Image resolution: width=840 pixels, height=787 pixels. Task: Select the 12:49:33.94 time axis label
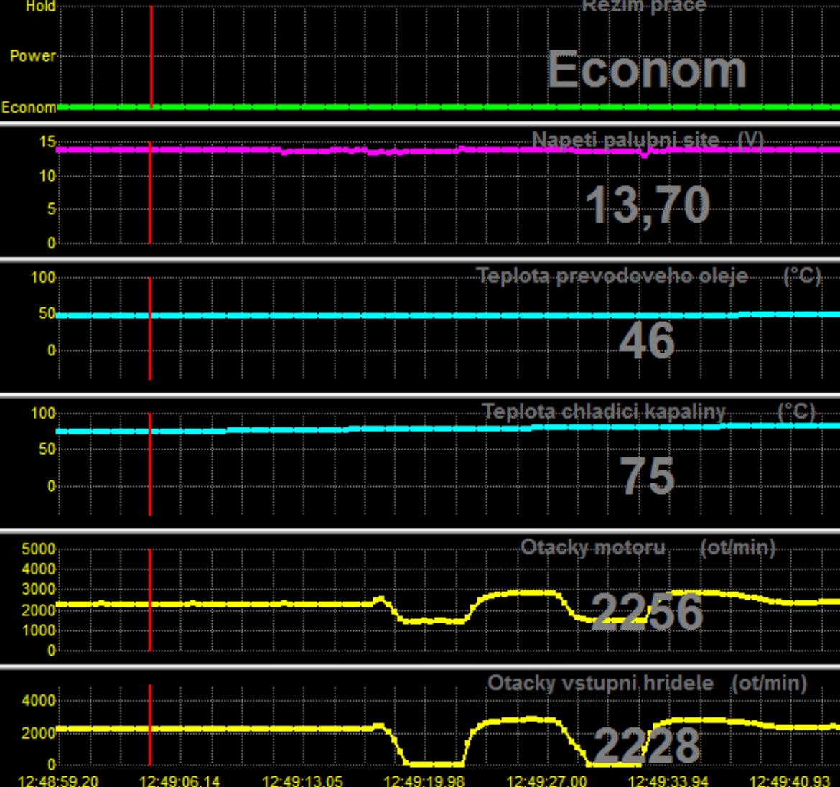[668, 781]
